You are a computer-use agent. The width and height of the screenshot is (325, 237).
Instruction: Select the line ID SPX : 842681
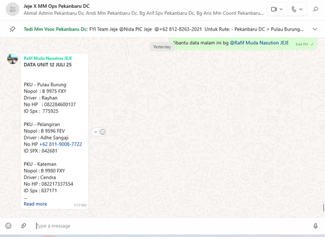[40, 151]
